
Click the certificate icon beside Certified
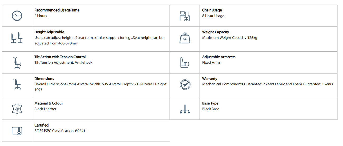tap(17, 131)
